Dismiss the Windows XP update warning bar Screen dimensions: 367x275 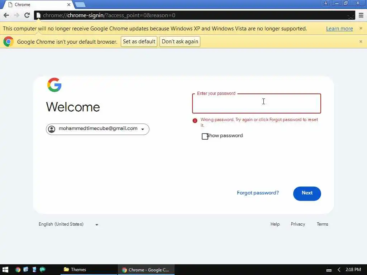361,28
